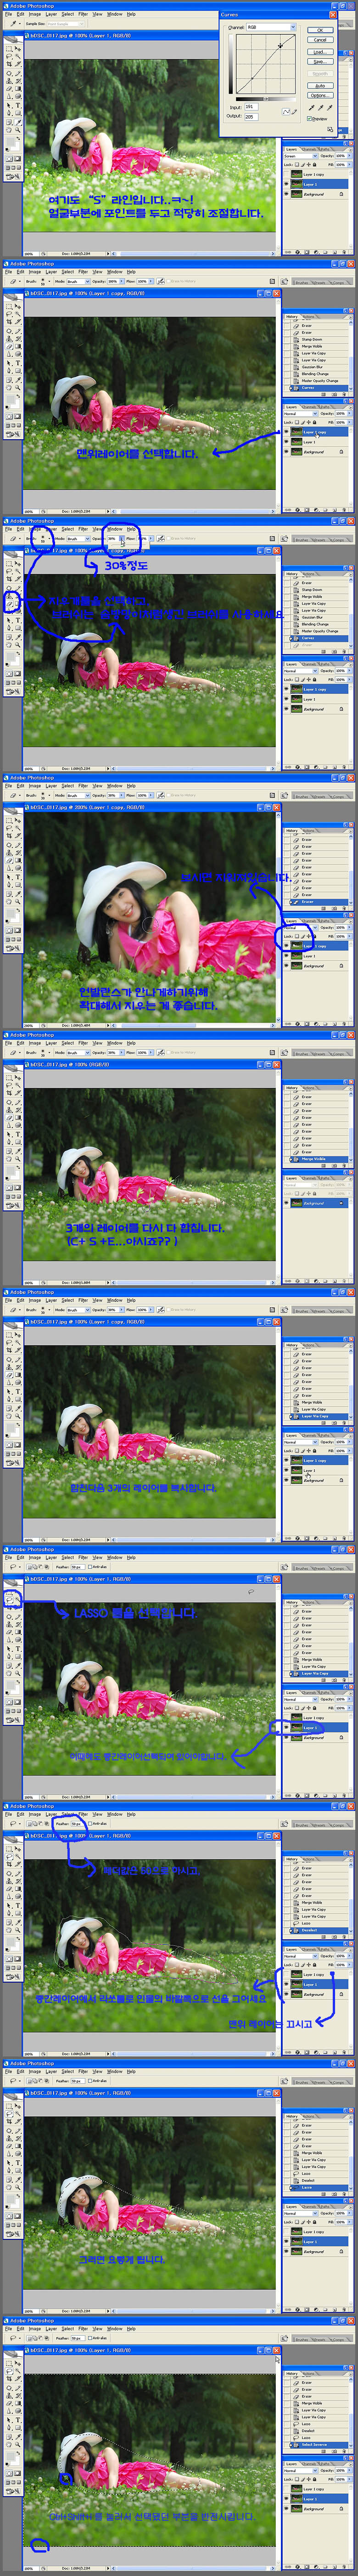The image size is (358, 2576).
Task: Select the Eyedropper tool in the second window toolbox
Action: 18,380
